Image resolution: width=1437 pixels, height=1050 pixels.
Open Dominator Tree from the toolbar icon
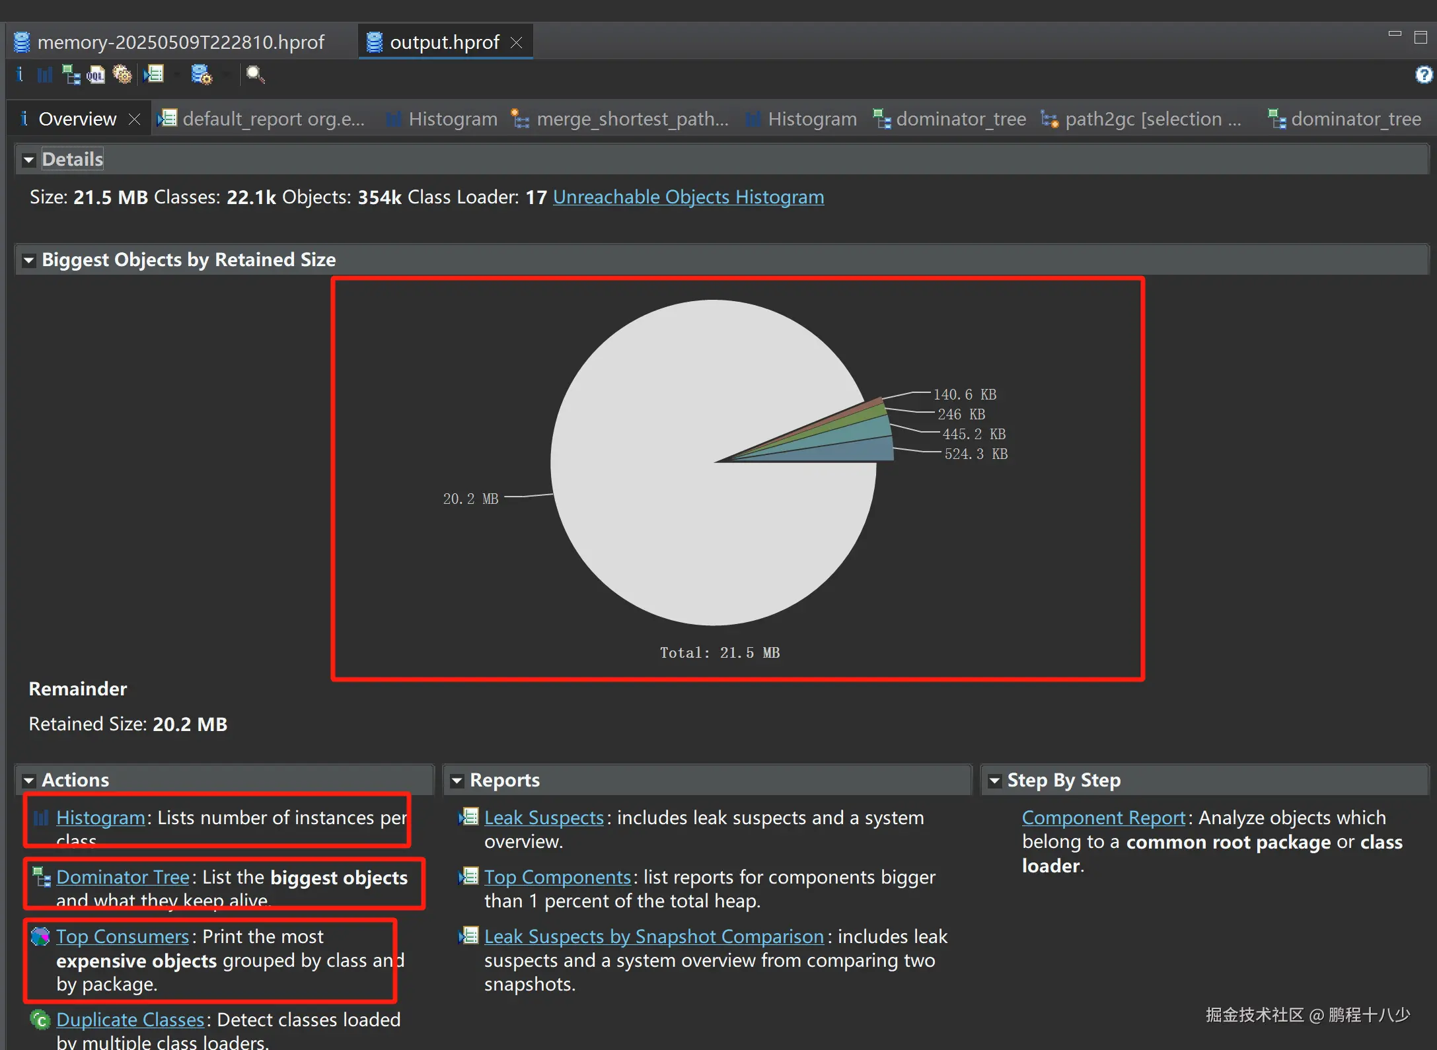[x=71, y=75]
